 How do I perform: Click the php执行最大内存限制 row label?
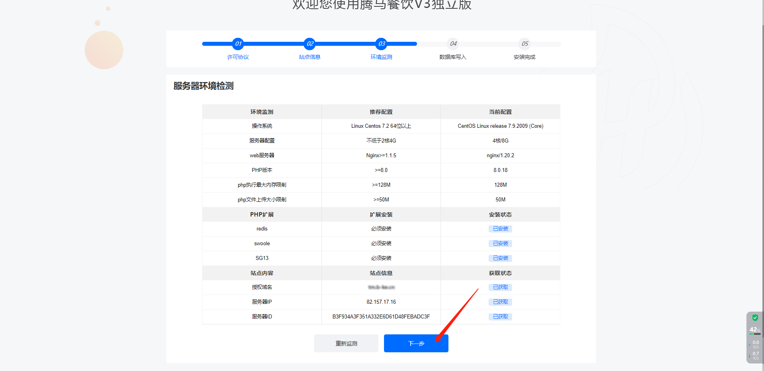click(262, 185)
